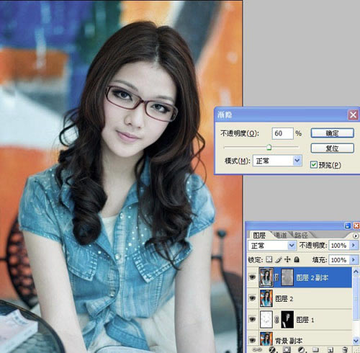
Task: Click the create new layer icon
Action: click(330, 350)
